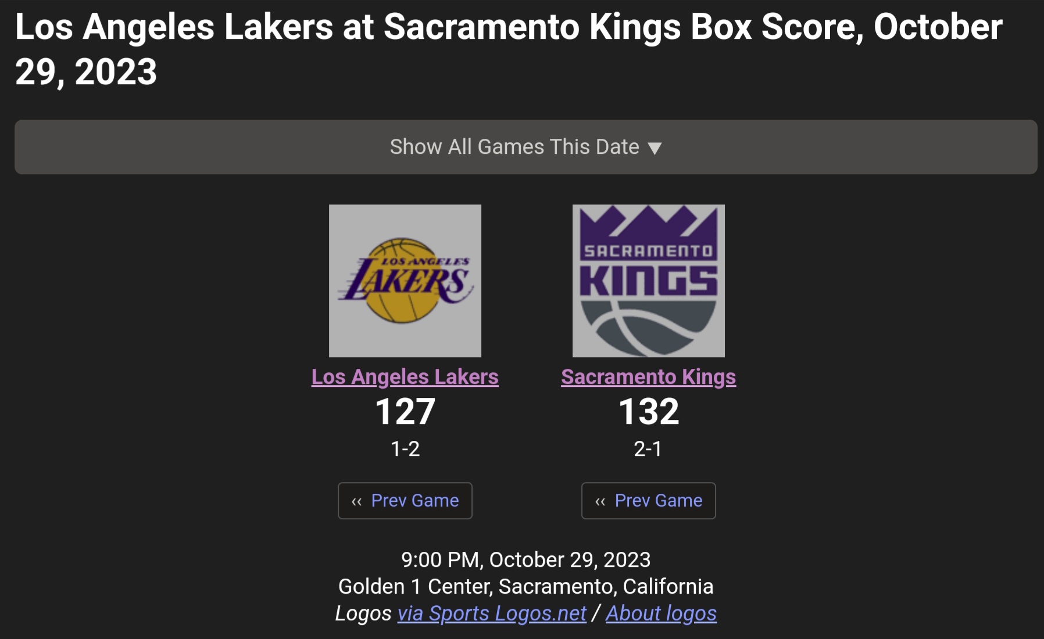The width and height of the screenshot is (1044, 639).
Task: Click the 9:00 PM game time line
Action: coord(525,559)
